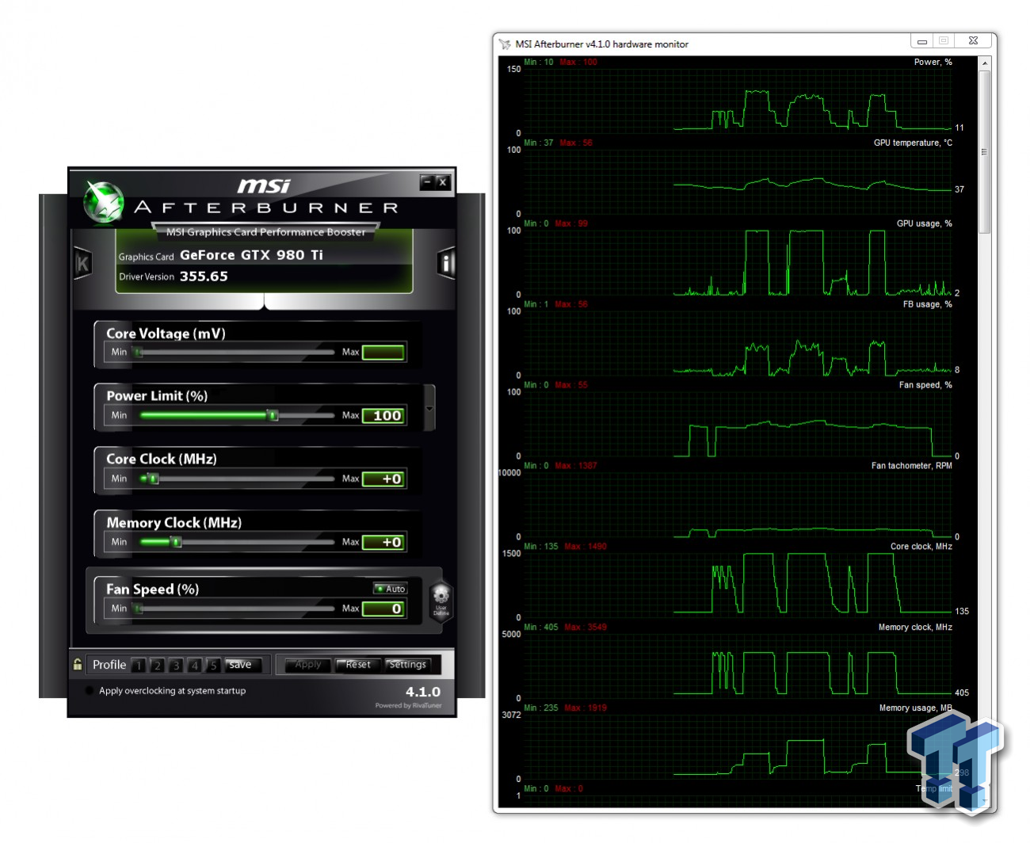Click the 'GPU usage, %' graph label
Screen dimensions: 1030x843
(924, 223)
